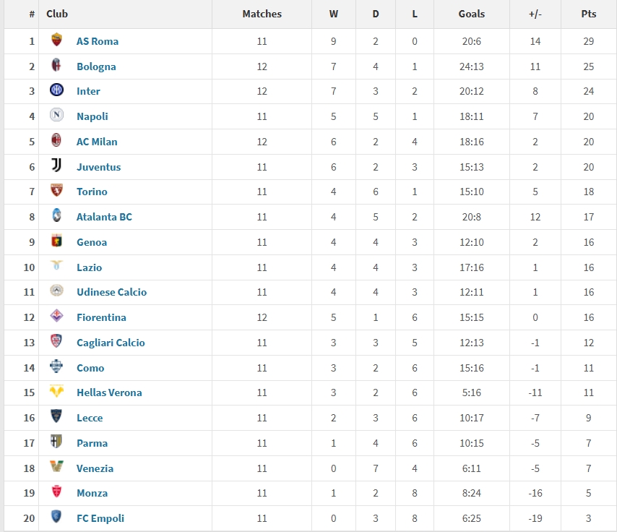Image resolution: width=617 pixels, height=532 pixels.
Task: Click the AS Roma club crest icon
Action: coord(56,40)
